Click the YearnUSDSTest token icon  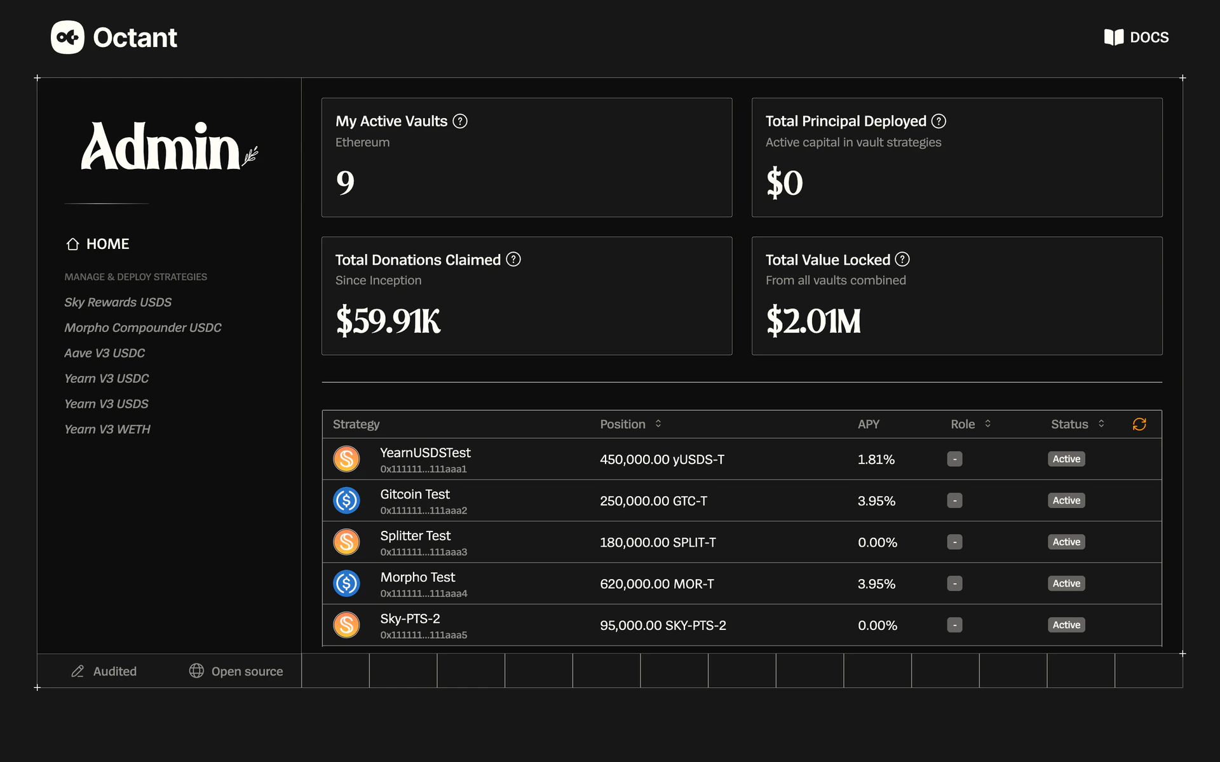[x=346, y=459]
